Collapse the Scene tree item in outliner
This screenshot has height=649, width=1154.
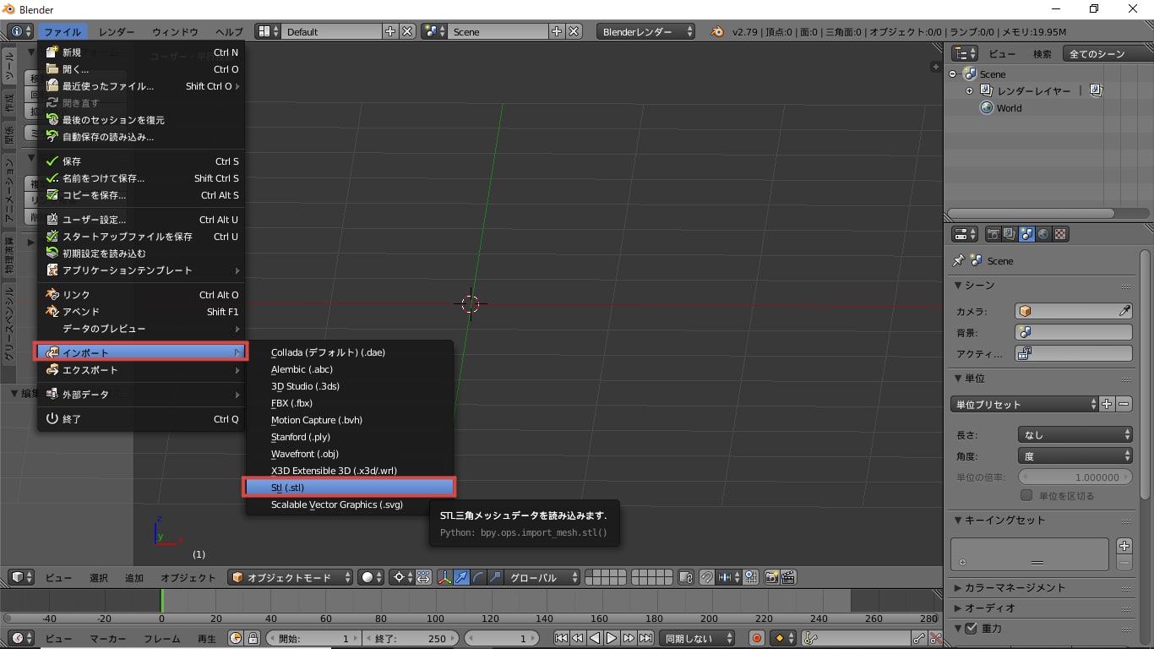pos(953,74)
